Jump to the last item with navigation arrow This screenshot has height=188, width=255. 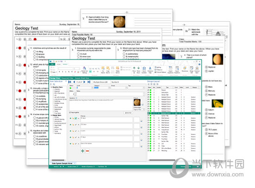[x=89, y=82]
